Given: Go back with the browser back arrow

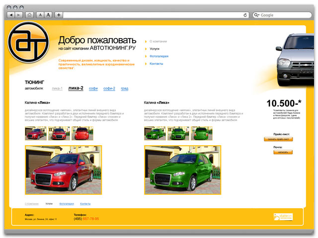Looking at the screenshot, I should pyautogui.click(x=11, y=15).
